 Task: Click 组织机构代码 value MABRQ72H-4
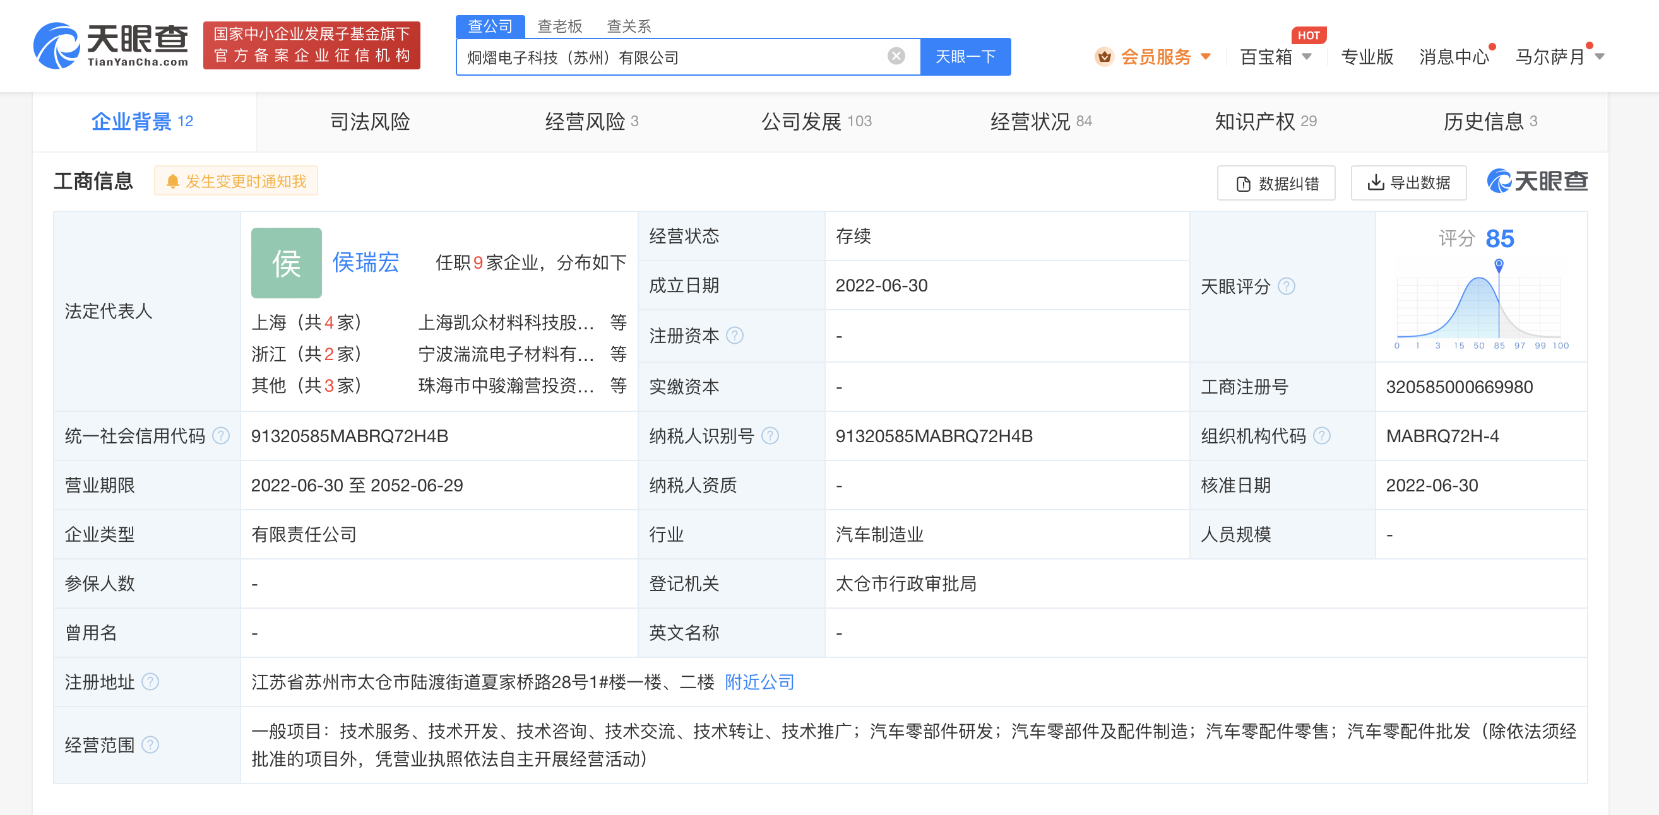[x=1442, y=437]
